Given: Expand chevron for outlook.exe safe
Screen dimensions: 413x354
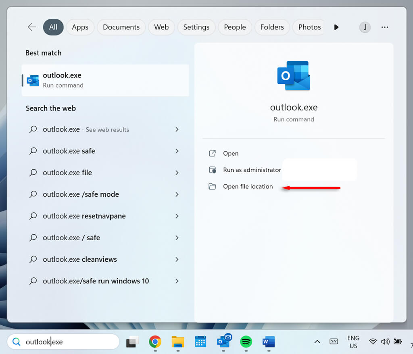Looking at the screenshot, I should 177,151.
